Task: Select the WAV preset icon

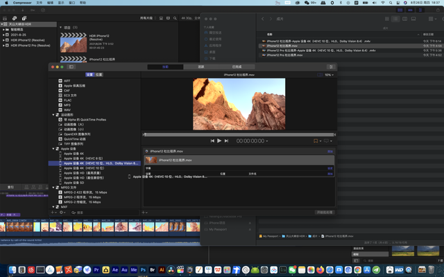Action: 60,110
